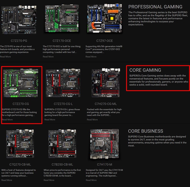
Task: Click the C7B250-CB-ML product title
Action: click(x=62, y=165)
